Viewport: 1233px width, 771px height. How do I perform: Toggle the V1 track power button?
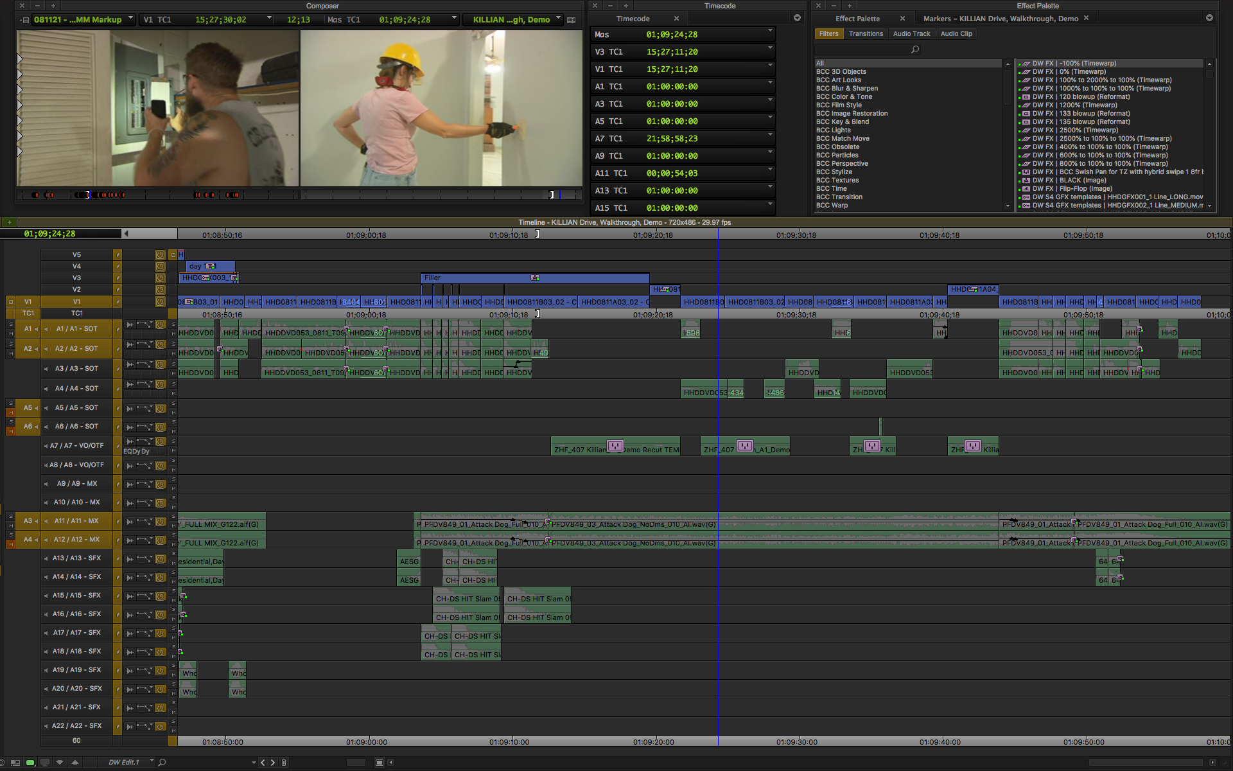(160, 301)
